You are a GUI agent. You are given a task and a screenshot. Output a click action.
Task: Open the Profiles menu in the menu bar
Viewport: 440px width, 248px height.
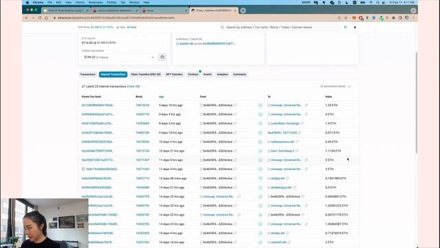(x=111, y=2)
